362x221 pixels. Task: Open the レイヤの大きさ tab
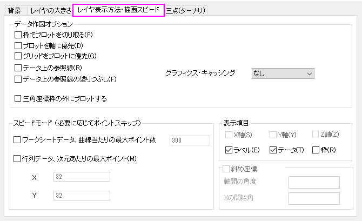coord(51,11)
